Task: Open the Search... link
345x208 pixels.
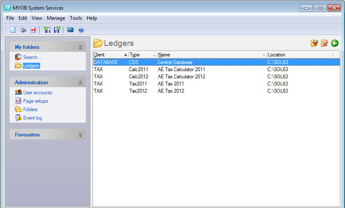Action: click(32, 57)
